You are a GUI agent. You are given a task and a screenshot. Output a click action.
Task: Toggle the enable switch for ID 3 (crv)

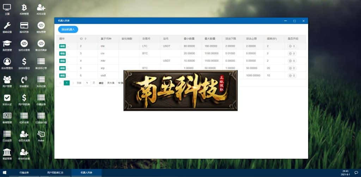(292, 53)
